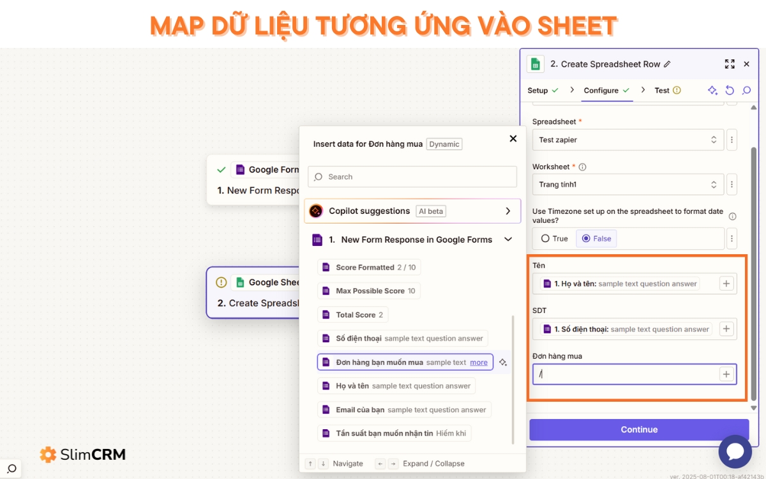Open the Configure tab
Viewport: 766px width, 479px height.
606,90
